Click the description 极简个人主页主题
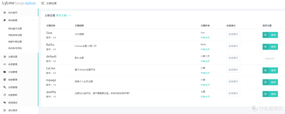This screenshot has height=114, width=285. coord(84,81)
